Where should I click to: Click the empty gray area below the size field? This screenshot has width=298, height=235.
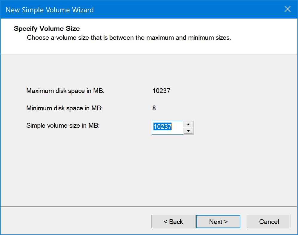coord(149,170)
